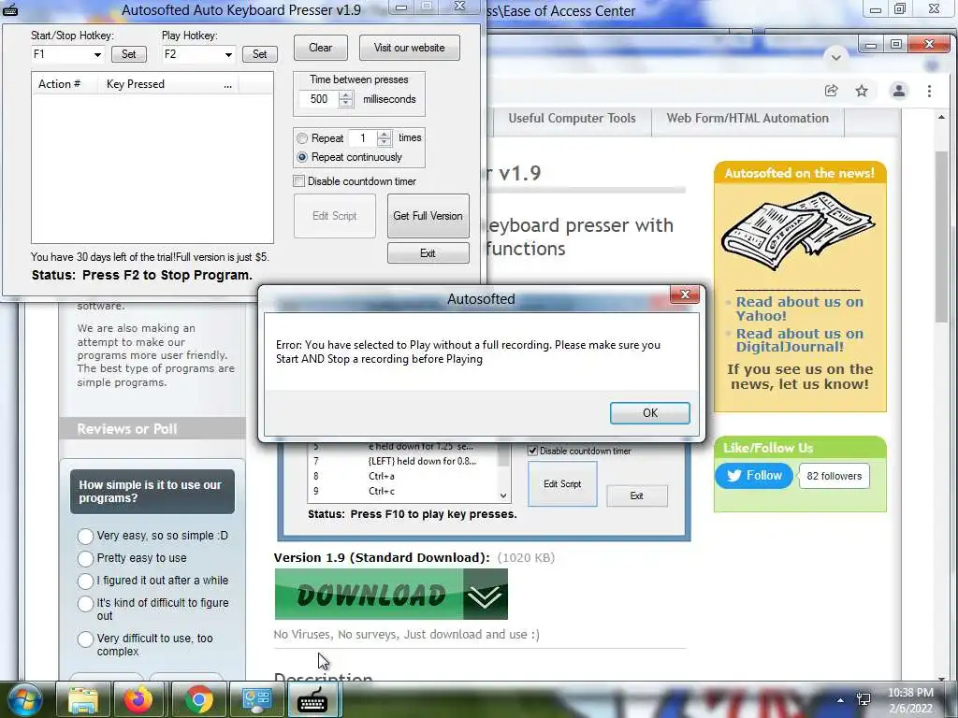Click the network tray icon
The image size is (958, 718).
864,700
